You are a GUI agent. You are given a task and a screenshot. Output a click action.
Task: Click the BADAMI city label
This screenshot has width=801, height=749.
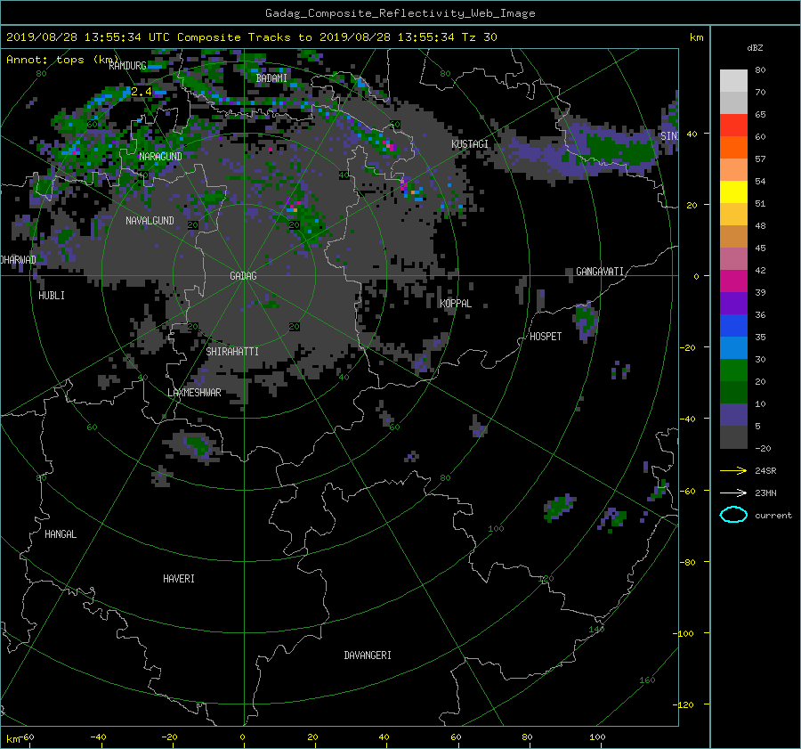[x=271, y=78]
